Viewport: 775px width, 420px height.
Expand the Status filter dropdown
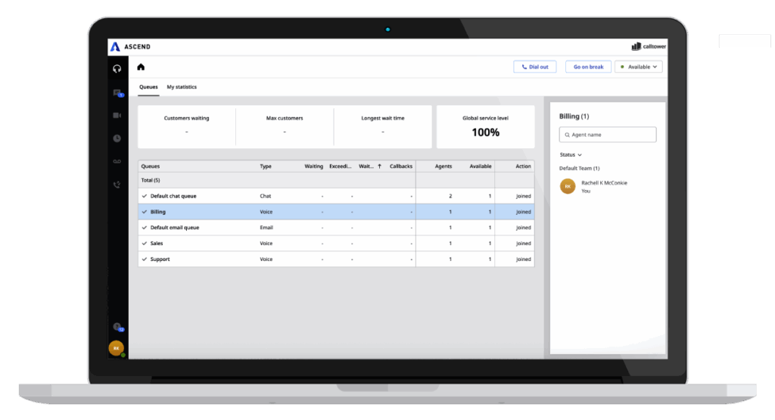[571, 154]
